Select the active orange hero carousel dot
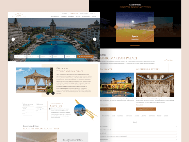The height and width of the screenshot is (142, 189). tap(51, 44)
